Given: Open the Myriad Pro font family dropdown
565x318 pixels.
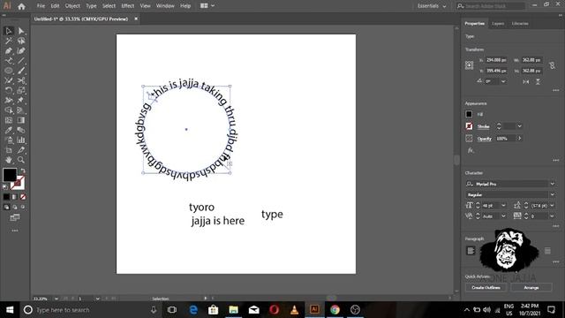Looking at the screenshot, I should [552, 184].
